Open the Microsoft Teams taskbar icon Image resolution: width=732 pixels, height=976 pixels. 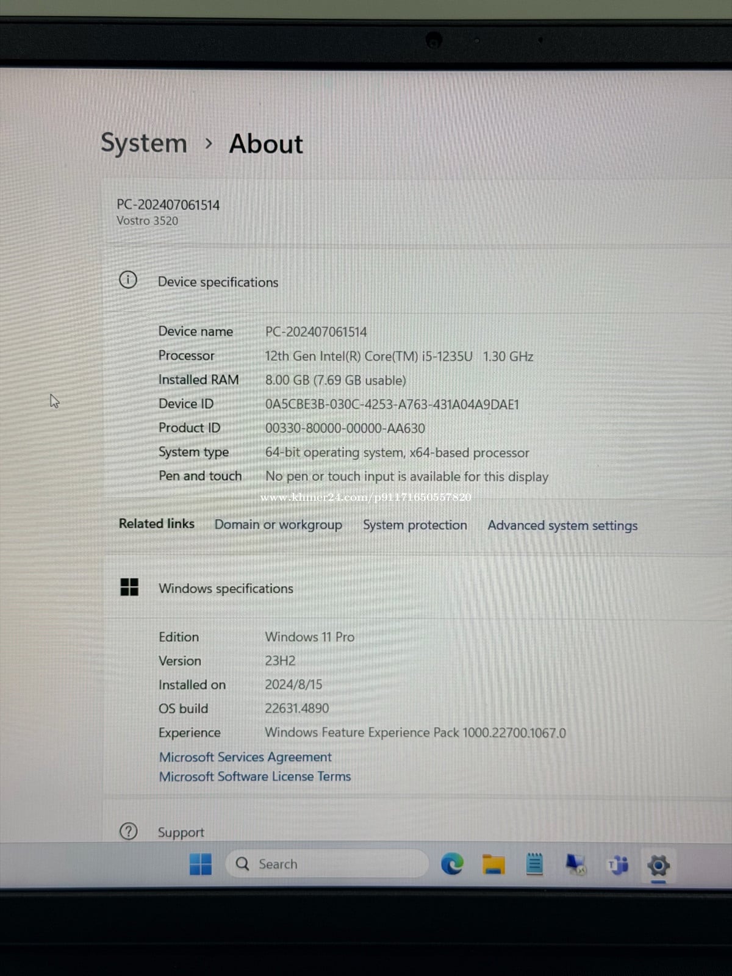coord(618,865)
